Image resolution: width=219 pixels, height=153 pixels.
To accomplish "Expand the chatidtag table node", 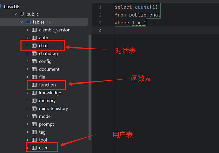I will 27,54.
